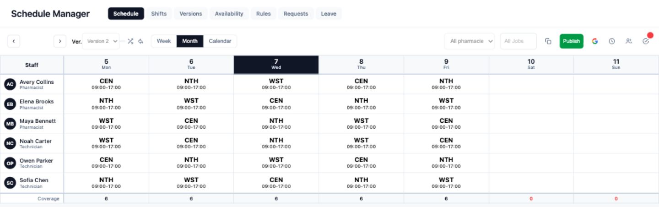
Task: Click Maya Bennett MB avatar
Action: (10, 124)
